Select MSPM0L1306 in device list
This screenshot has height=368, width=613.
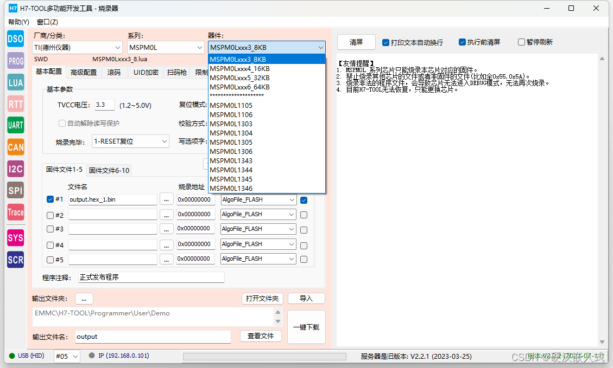coord(267,151)
